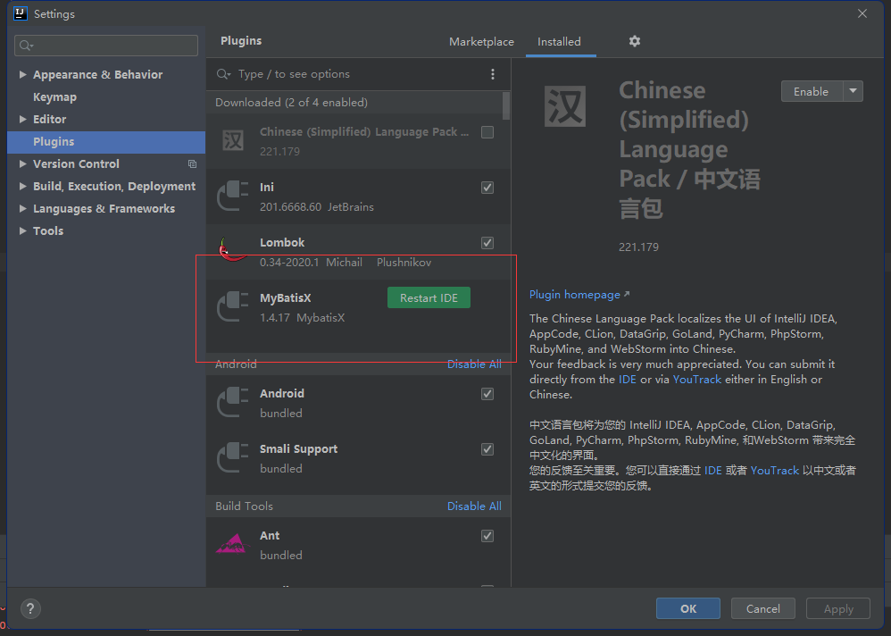Screen dimensions: 891x636
Task: Open the Plugin homepage link
Action: (x=579, y=295)
